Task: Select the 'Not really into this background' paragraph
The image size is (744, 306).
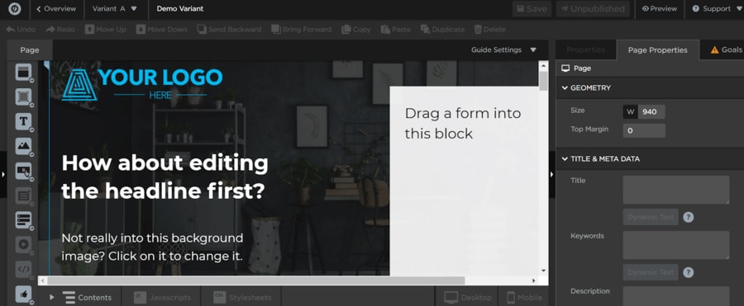Action: coord(152,247)
